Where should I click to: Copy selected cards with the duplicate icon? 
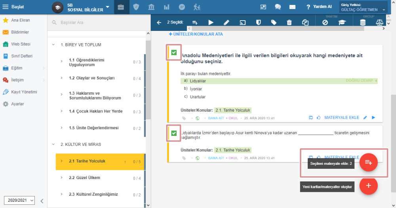pyautogui.click(x=305, y=23)
